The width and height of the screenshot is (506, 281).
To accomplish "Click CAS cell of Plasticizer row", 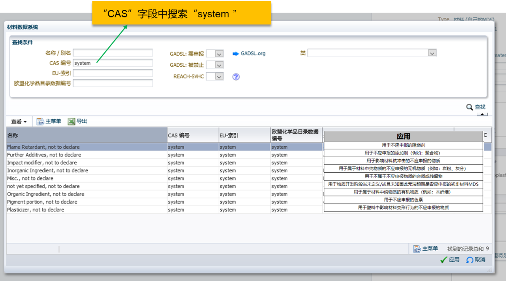I will click(193, 210).
